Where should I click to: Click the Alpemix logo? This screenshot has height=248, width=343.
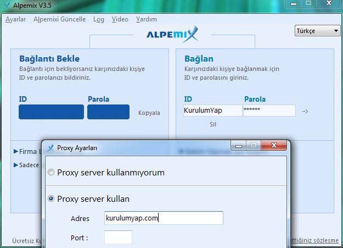pos(172,34)
